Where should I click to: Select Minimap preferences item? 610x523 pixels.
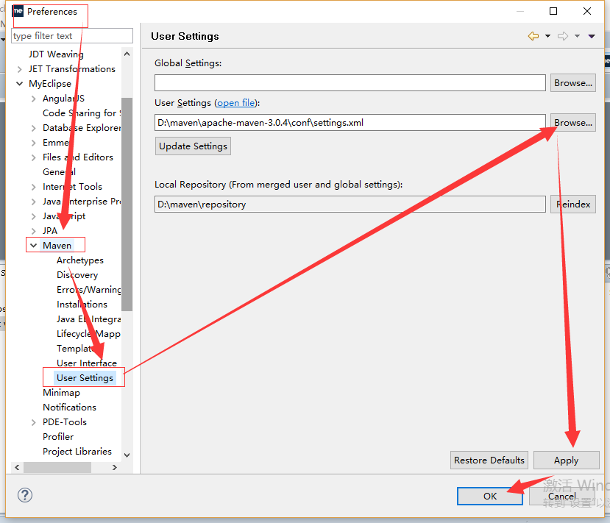pos(62,393)
